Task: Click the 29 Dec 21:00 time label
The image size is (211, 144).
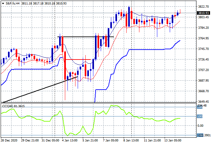Action: pos(30,140)
